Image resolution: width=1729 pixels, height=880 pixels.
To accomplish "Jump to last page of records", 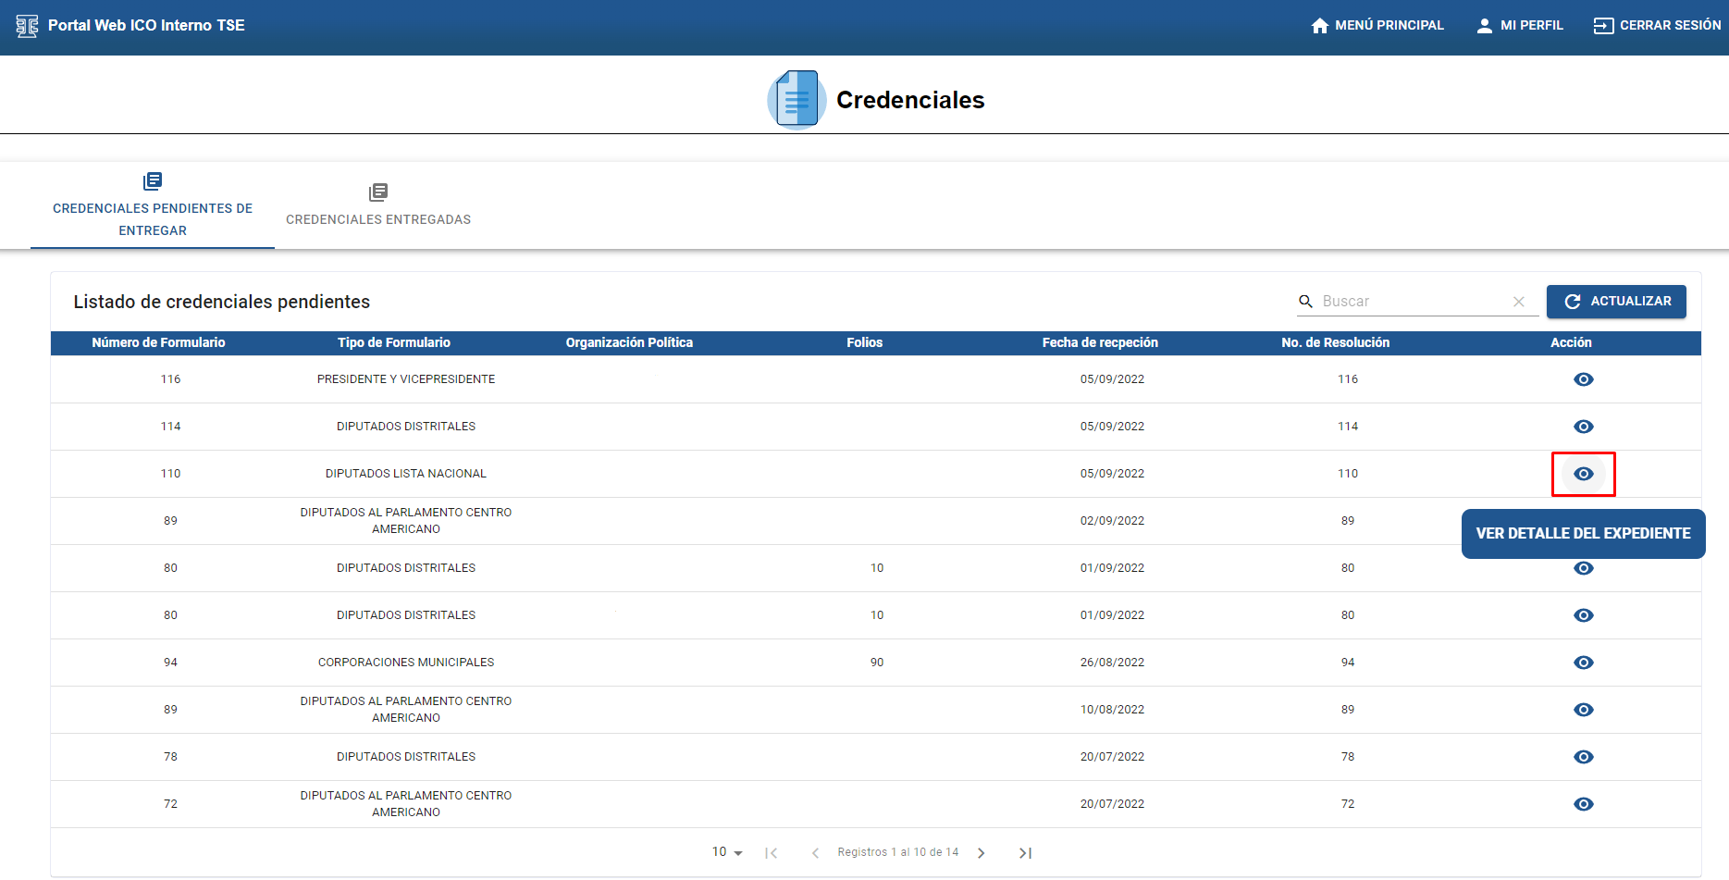I will coord(1025,853).
